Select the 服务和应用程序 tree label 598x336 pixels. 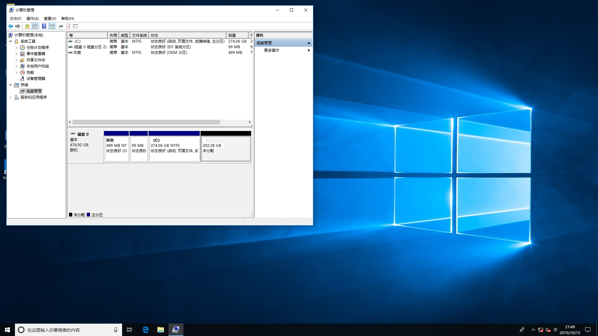coord(34,97)
